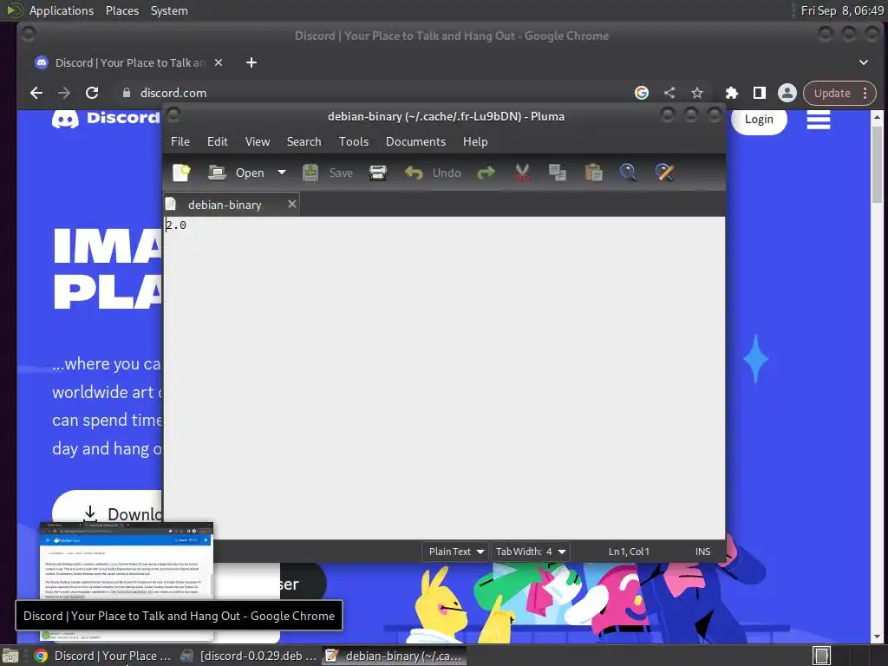Open the Search menu
Screen dimensions: 888x666
point(304,141)
